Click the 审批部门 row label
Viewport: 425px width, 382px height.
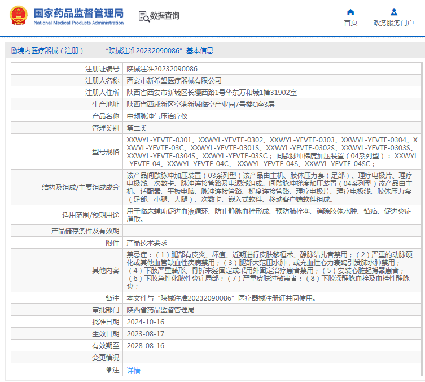tap(106, 310)
